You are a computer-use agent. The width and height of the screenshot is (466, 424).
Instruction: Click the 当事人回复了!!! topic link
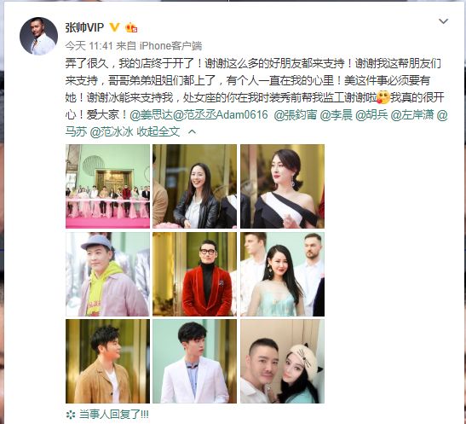(x=114, y=415)
